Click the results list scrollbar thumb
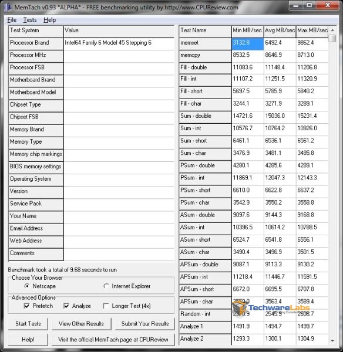Viewport: 343px width, 352px height. tap(332, 38)
